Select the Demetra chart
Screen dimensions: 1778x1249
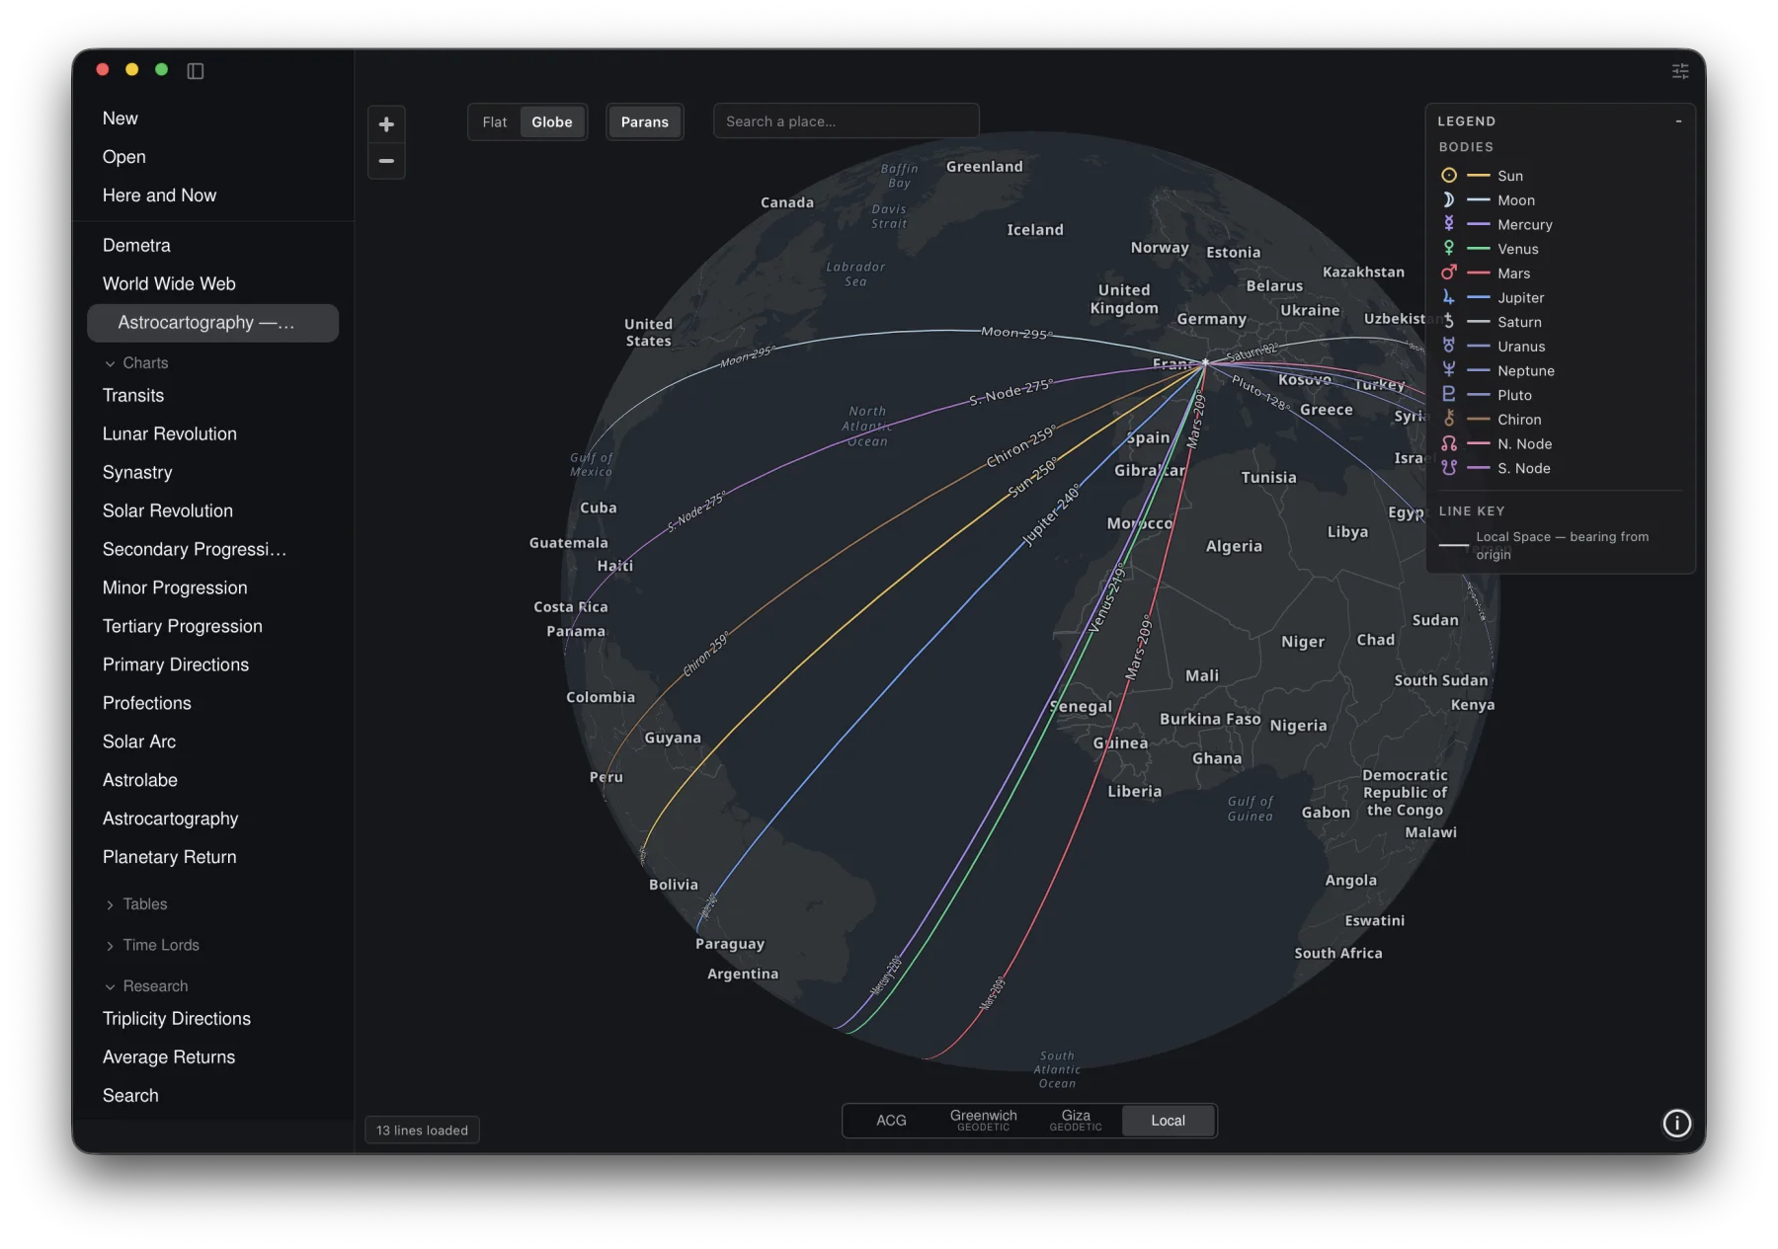point(136,246)
